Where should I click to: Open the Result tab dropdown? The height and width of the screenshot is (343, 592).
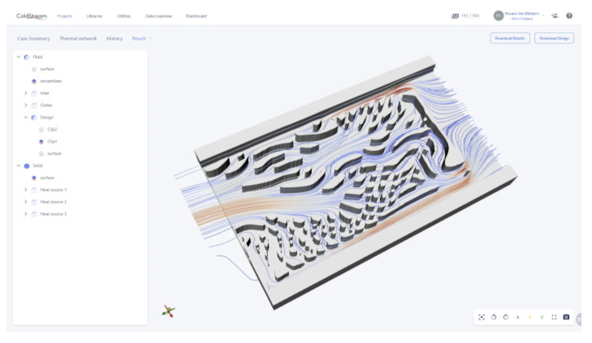click(x=142, y=38)
